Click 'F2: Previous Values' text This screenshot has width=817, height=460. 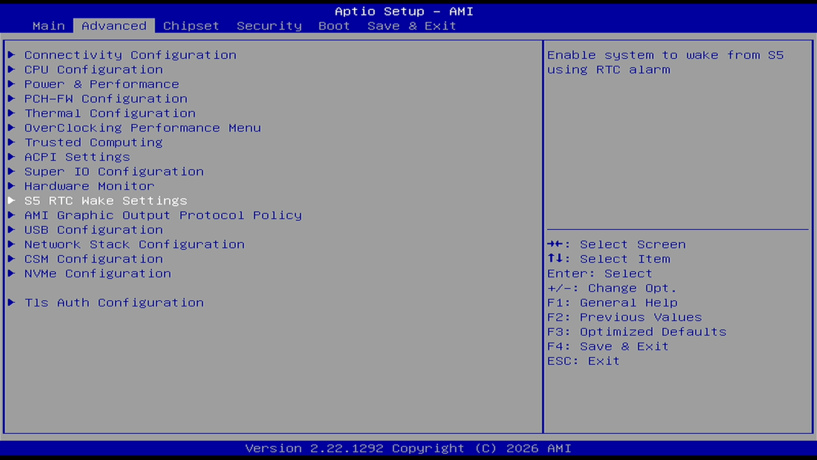624,317
